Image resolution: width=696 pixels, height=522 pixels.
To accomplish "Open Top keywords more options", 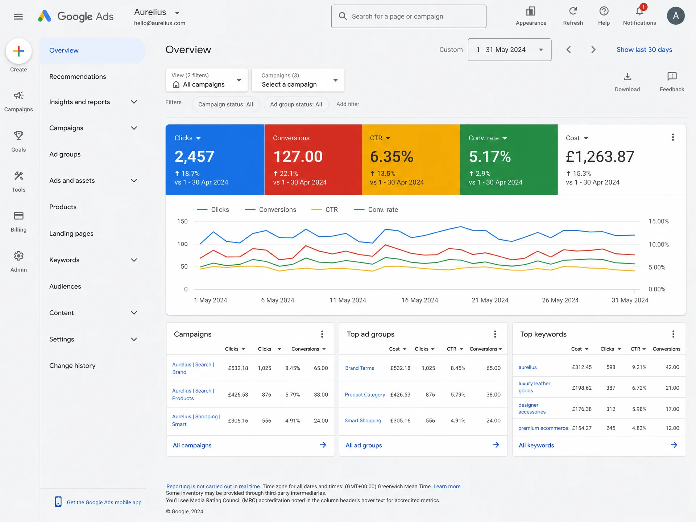I will [673, 334].
